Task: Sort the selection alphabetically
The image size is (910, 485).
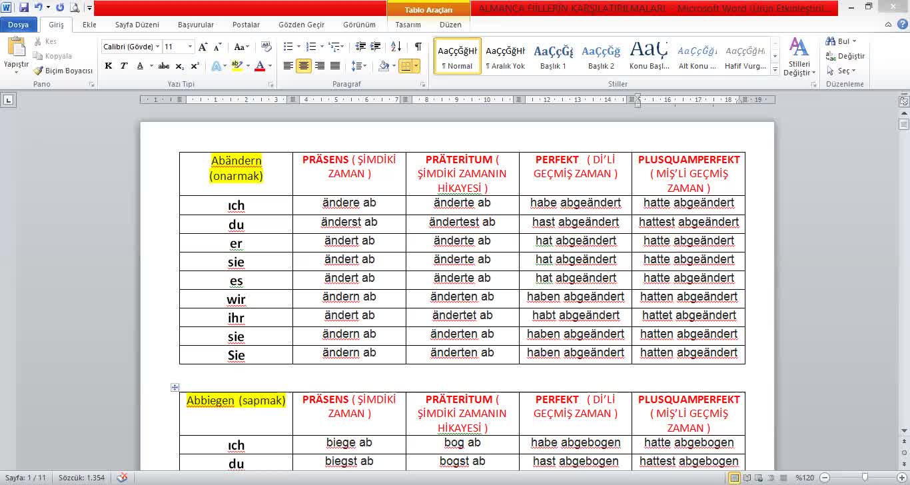Action: pos(396,47)
